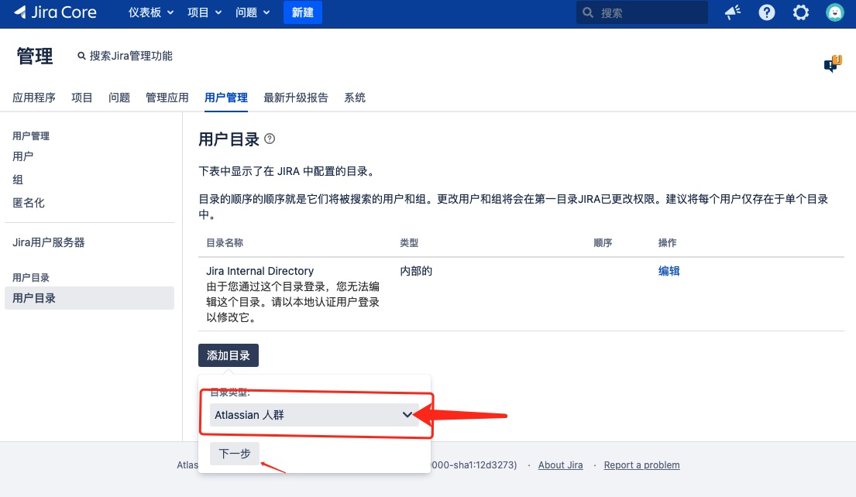
Task: Click the 下一步 button
Action: (x=234, y=454)
